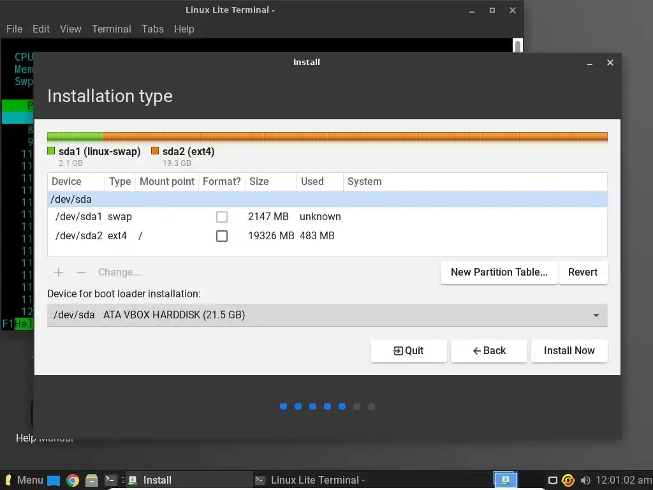
Task: Open Help menu in Linux Lite Terminal
Action: (x=184, y=29)
